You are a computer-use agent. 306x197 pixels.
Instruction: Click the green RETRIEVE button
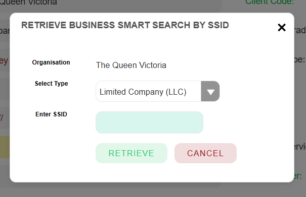132,153
